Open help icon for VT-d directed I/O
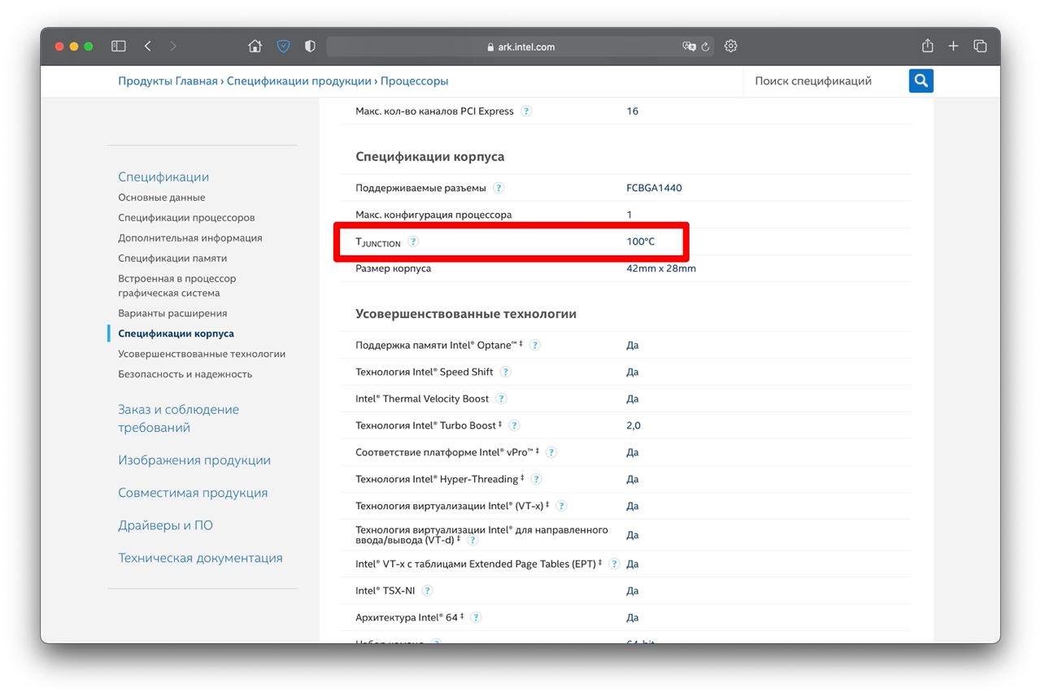 pyautogui.click(x=473, y=540)
